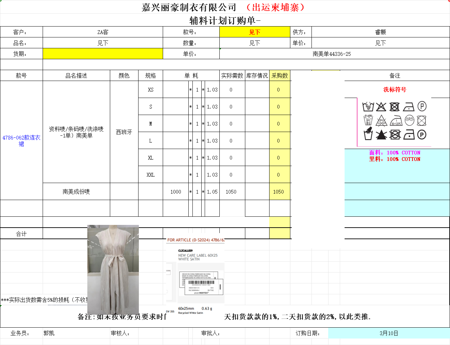Select the care label specification image

coord(195,276)
